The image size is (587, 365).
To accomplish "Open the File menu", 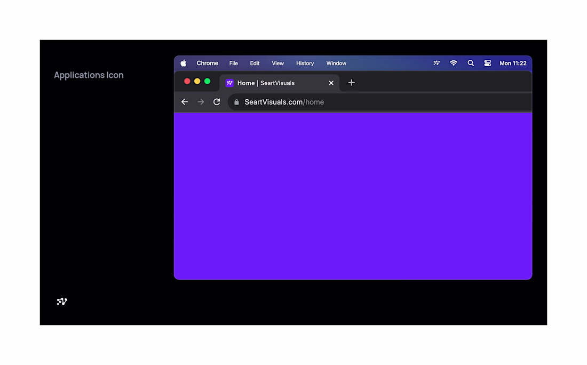I will pos(234,64).
